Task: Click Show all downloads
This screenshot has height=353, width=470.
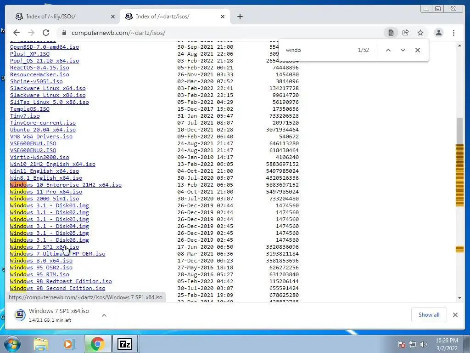Action: (x=429, y=315)
